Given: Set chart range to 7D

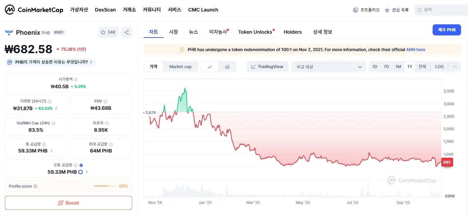Looking at the screenshot, I should point(386,67).
